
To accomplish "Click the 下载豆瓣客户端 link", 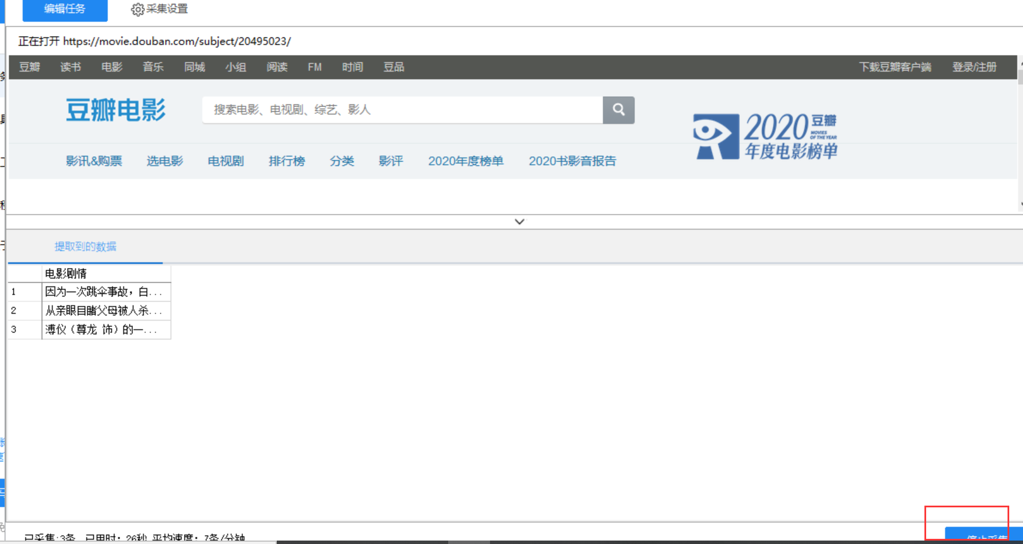I will pyautogui.click(x=895, y=67).
